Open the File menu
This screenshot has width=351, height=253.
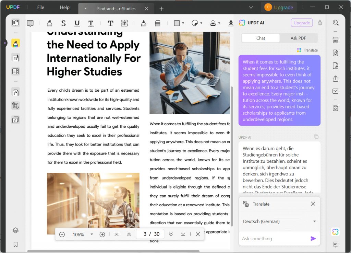pos(40,7)
